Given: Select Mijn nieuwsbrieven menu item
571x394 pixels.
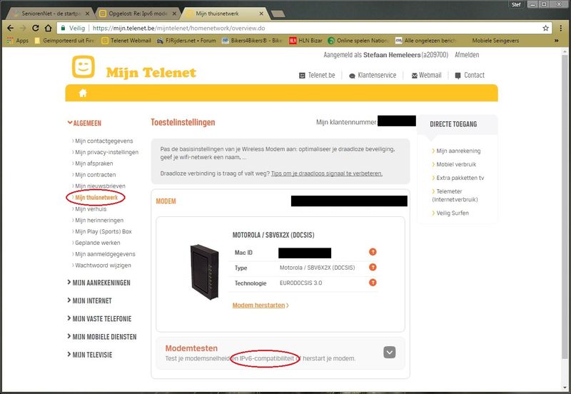Looking at the screenshot, I should (x=98, y=186).
